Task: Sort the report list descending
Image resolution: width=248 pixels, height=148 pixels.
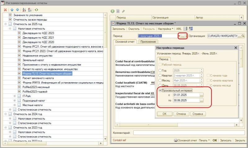Action: pyautogui.click(x=29, y=10)
